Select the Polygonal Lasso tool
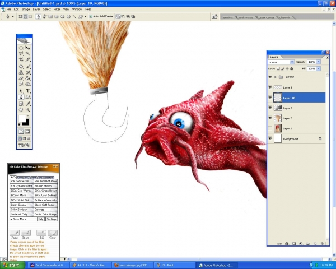The width and height of the screenshot is (336, 269). pyautogui.click(x=21, y=53)
